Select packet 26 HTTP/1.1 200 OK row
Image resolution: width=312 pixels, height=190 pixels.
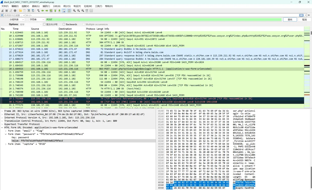(x=152, y=89)
